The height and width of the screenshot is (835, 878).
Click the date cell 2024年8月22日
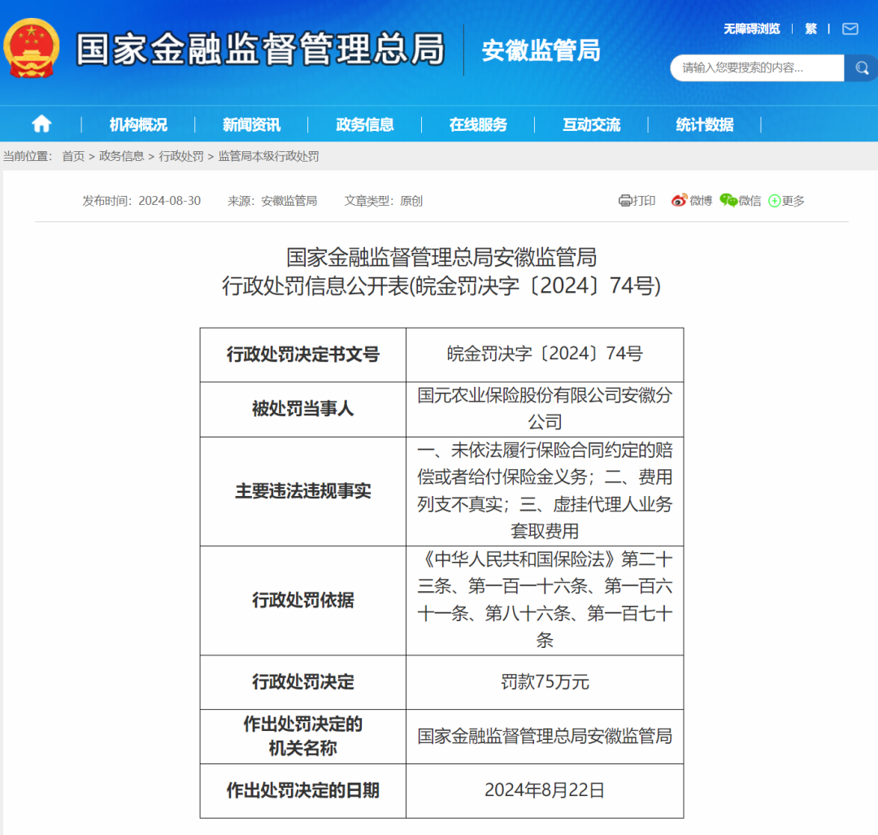click(545, 791)
